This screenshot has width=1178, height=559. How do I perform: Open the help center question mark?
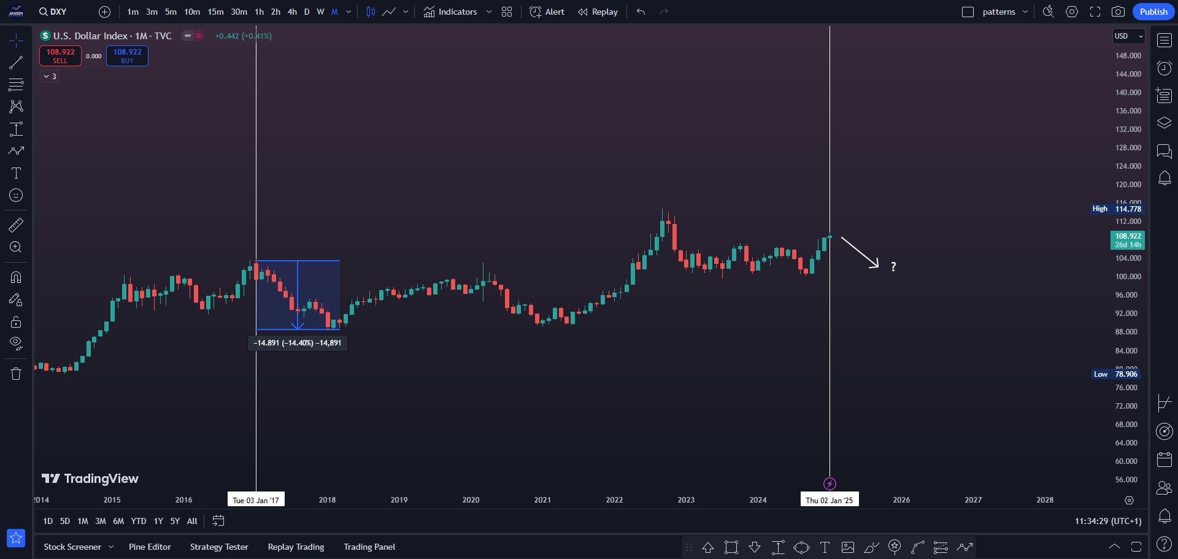click(1164, 544)
